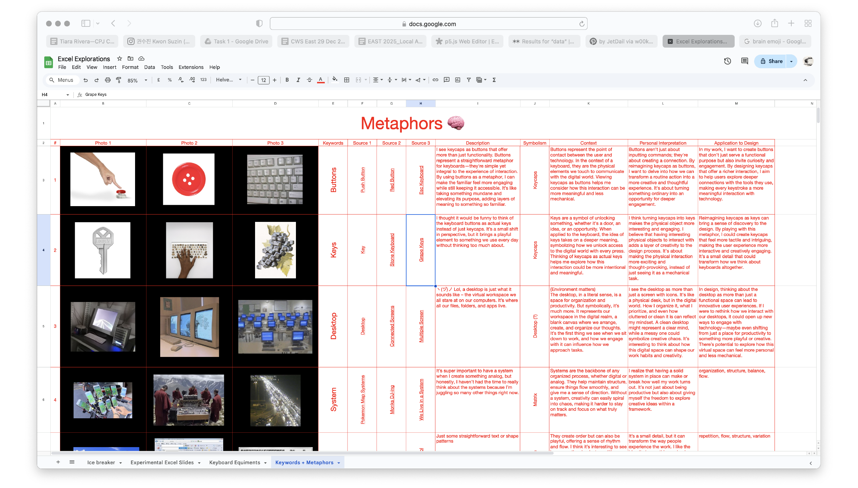
Task: Click the Safari downloads icon
Action: click(x=758, y=23)
